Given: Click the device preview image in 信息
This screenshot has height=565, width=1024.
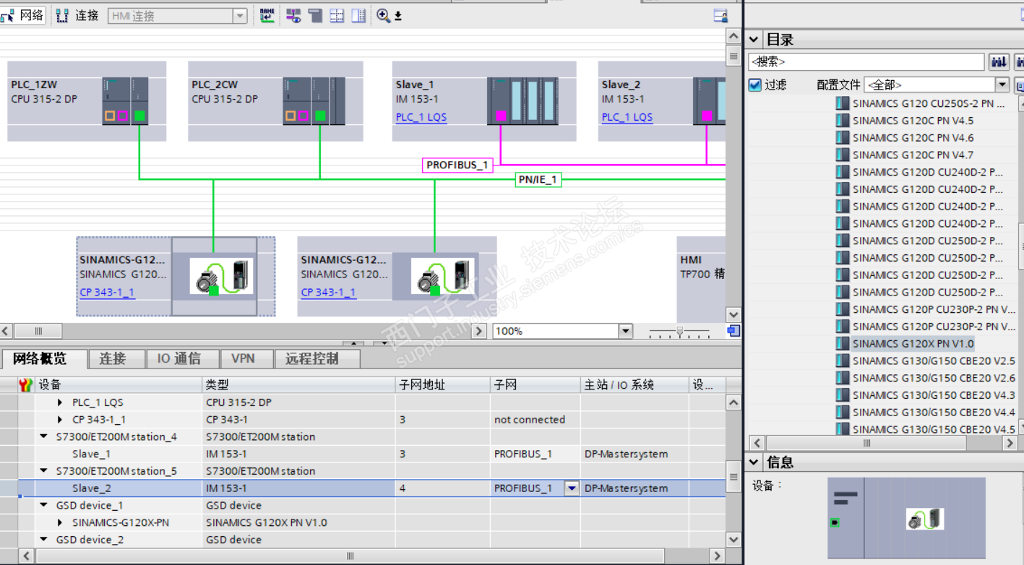Looking at the screenshot, I should (x=906, y=517).
